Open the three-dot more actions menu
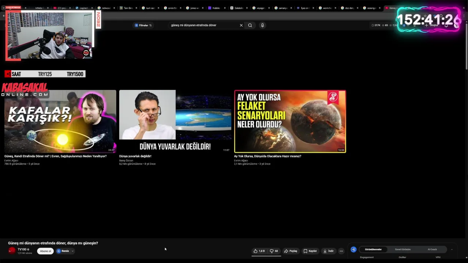This screenshot has width=468, height=263. (341, 251)
